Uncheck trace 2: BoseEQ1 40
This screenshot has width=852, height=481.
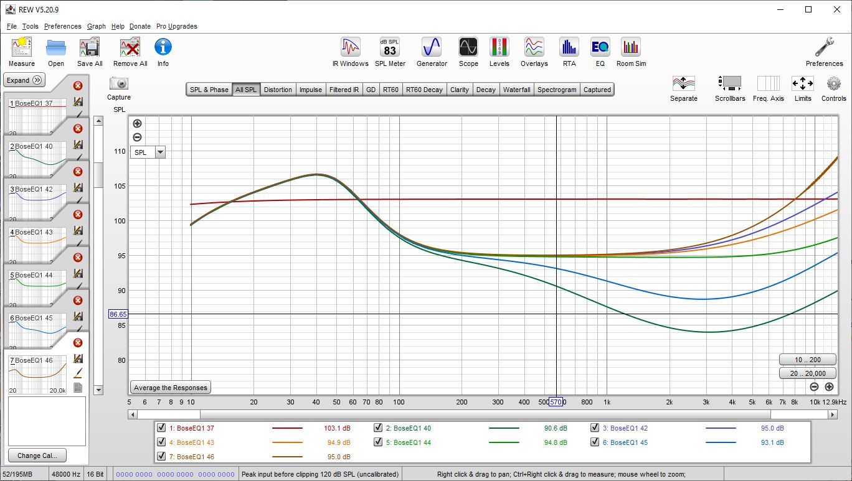378,428
